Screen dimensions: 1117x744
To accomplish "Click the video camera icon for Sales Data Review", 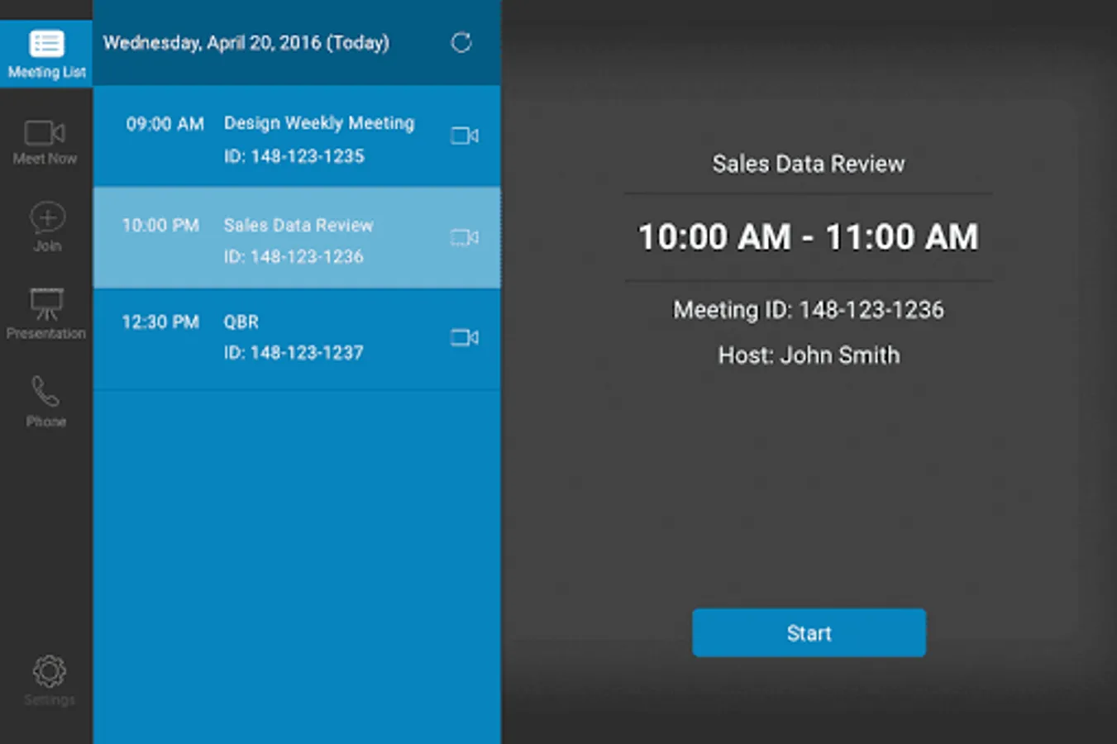I will pyautogui.click(x=465, y=237).
